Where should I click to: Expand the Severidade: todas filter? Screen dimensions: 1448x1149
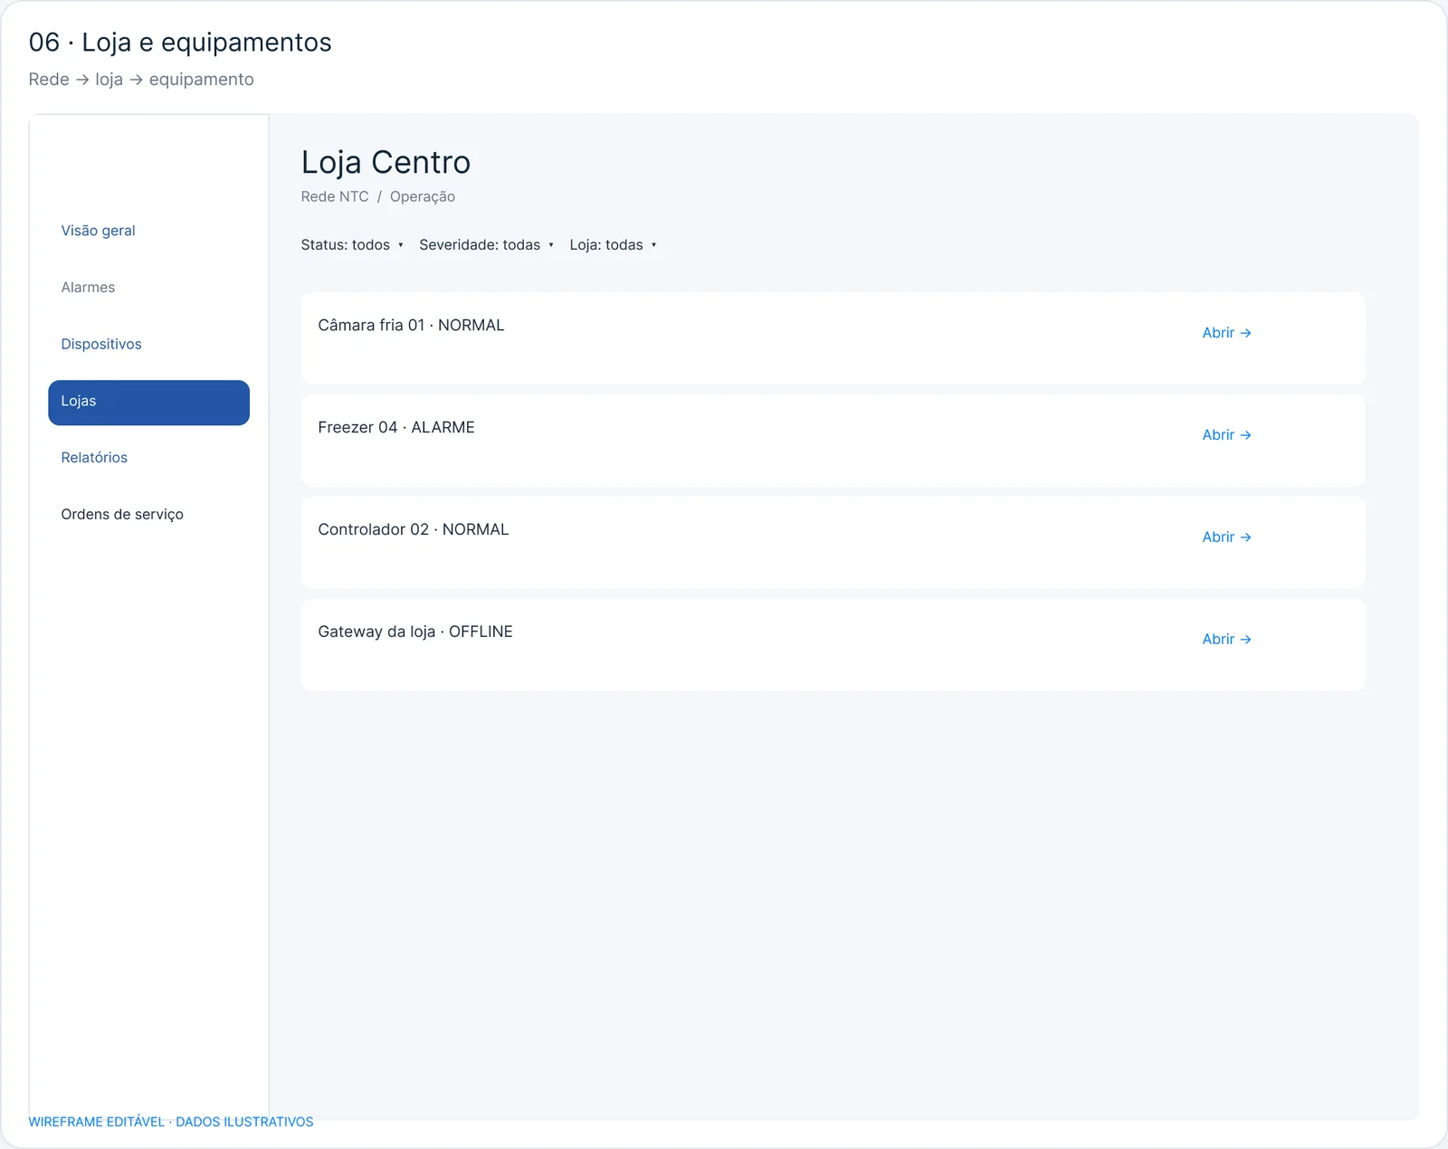pyautogui.click(x=486, y=245)
